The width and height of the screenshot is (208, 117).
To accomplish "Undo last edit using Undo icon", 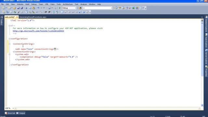I will [x=38, y=8].
